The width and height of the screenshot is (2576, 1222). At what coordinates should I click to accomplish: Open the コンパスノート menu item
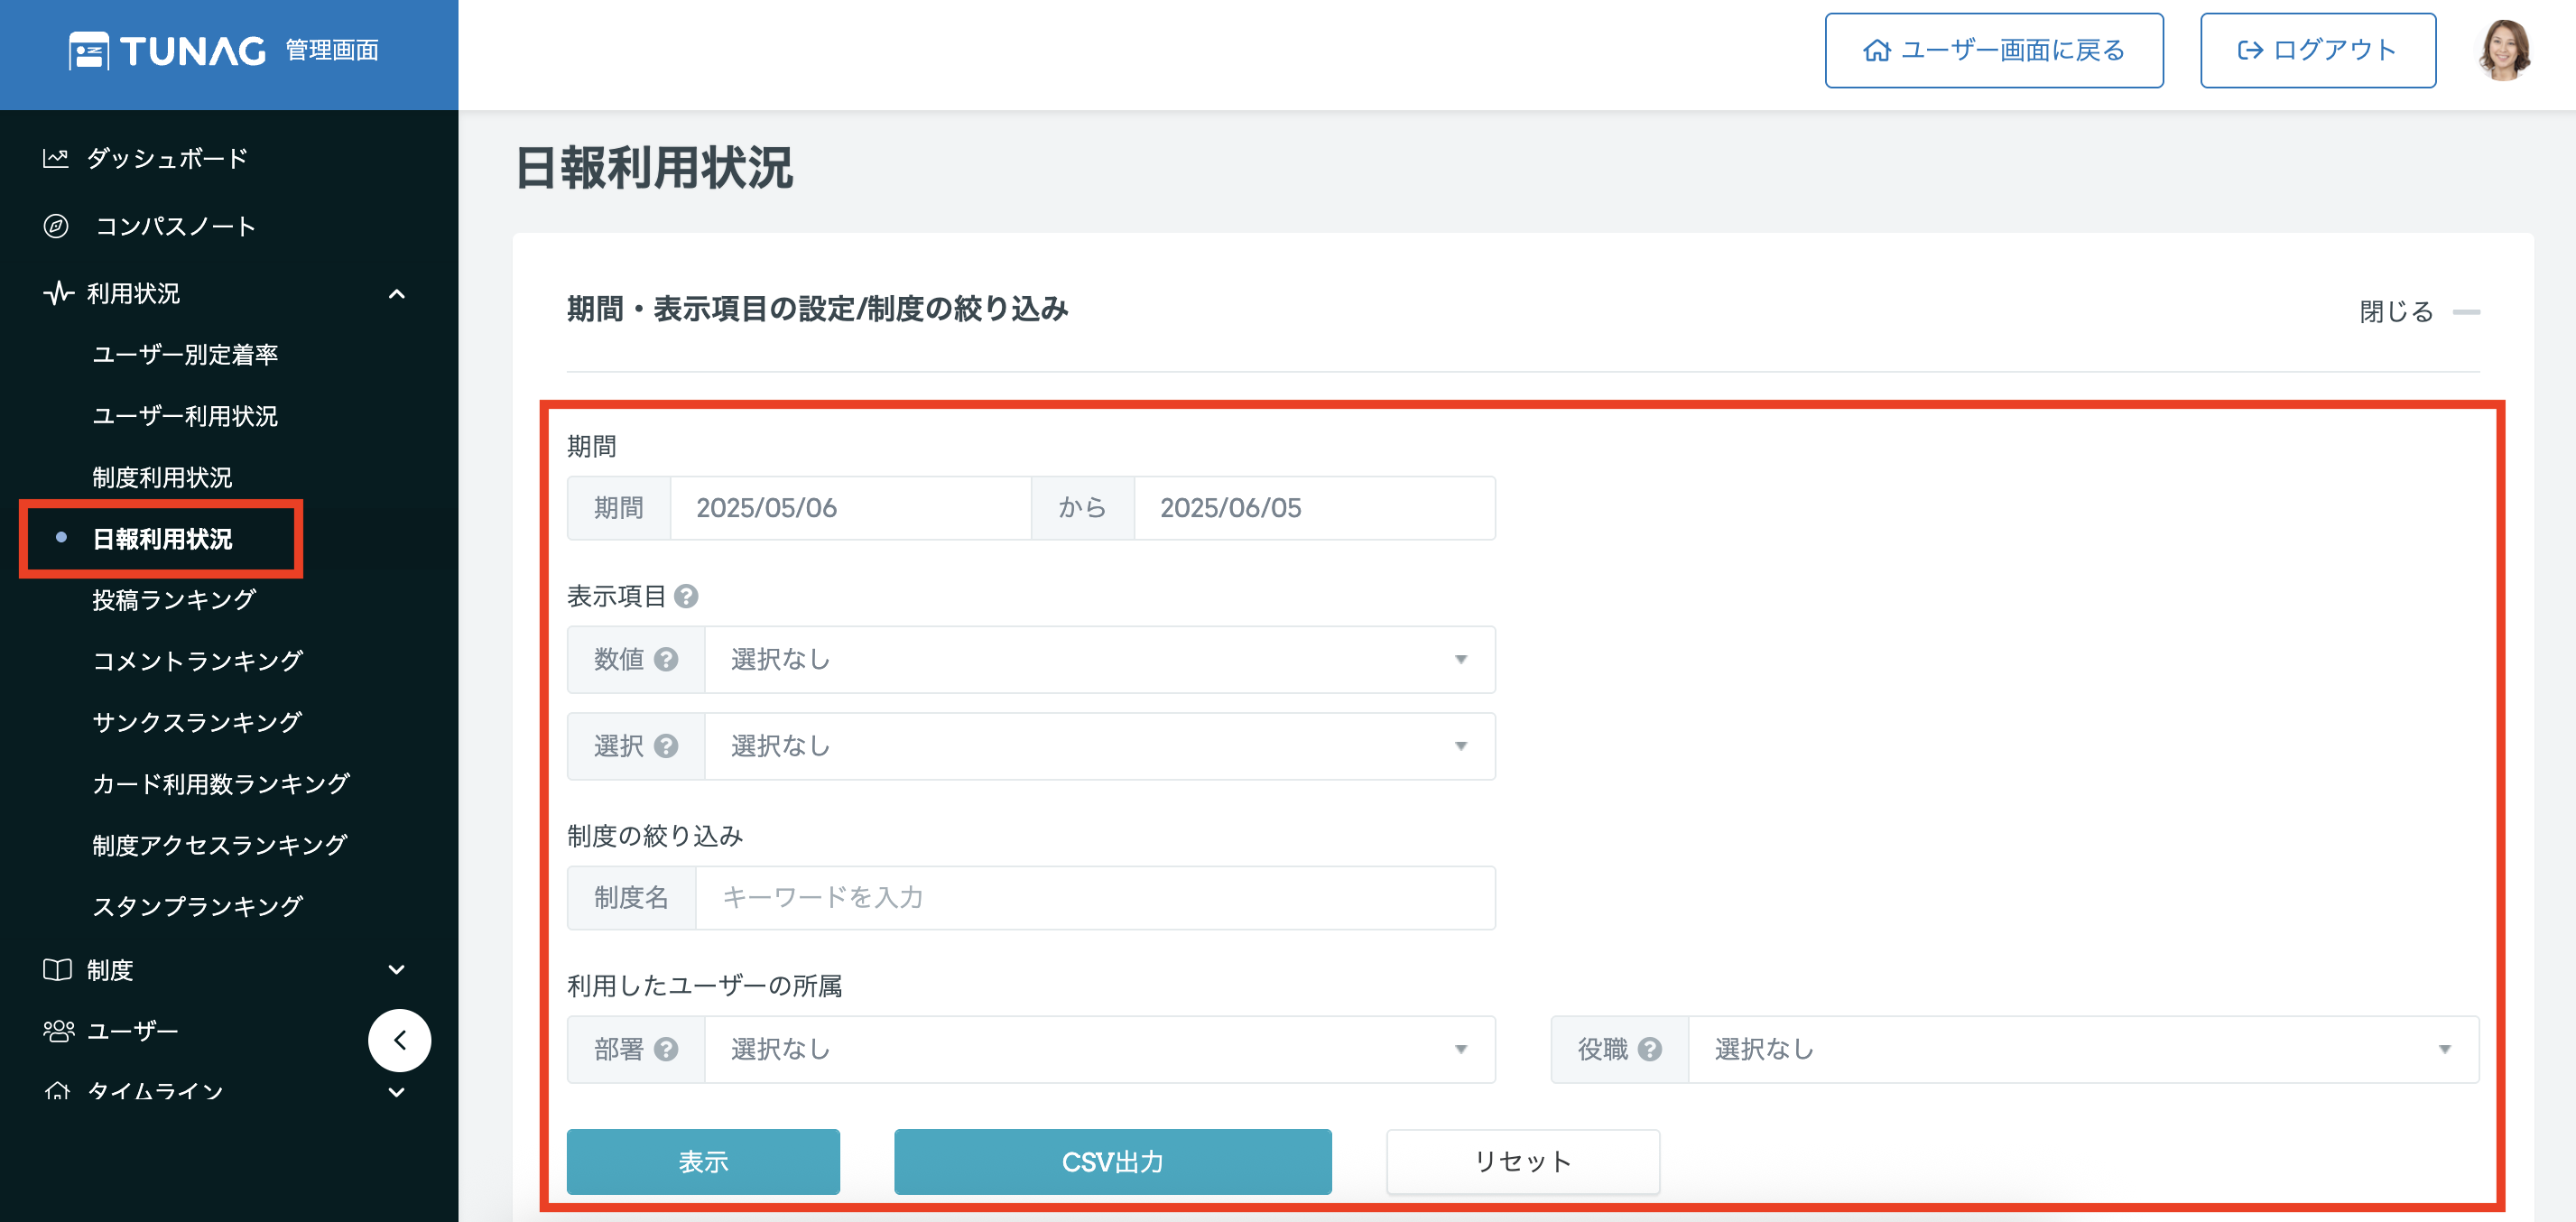pos(175,226)
